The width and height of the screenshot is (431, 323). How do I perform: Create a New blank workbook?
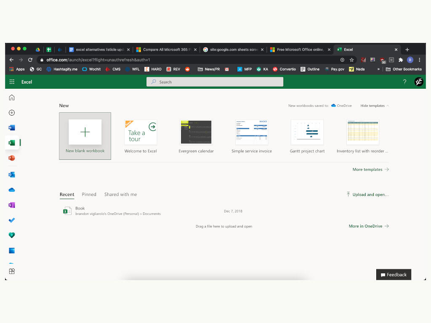pos(85,136)
